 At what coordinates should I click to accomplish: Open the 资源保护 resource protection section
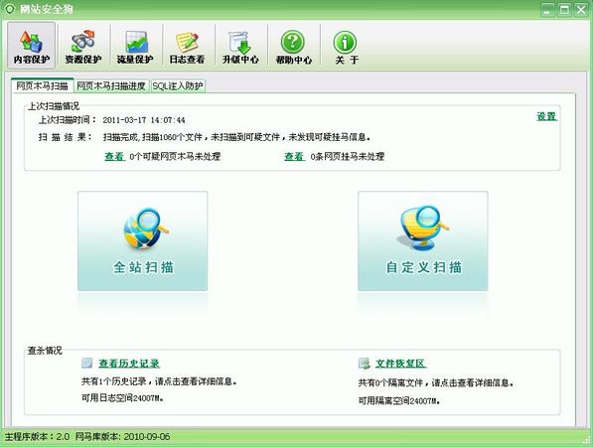coord(83,46)
